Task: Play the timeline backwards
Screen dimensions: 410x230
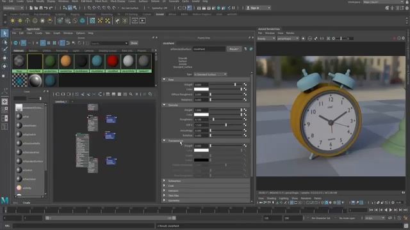Action: coord(386,210)
